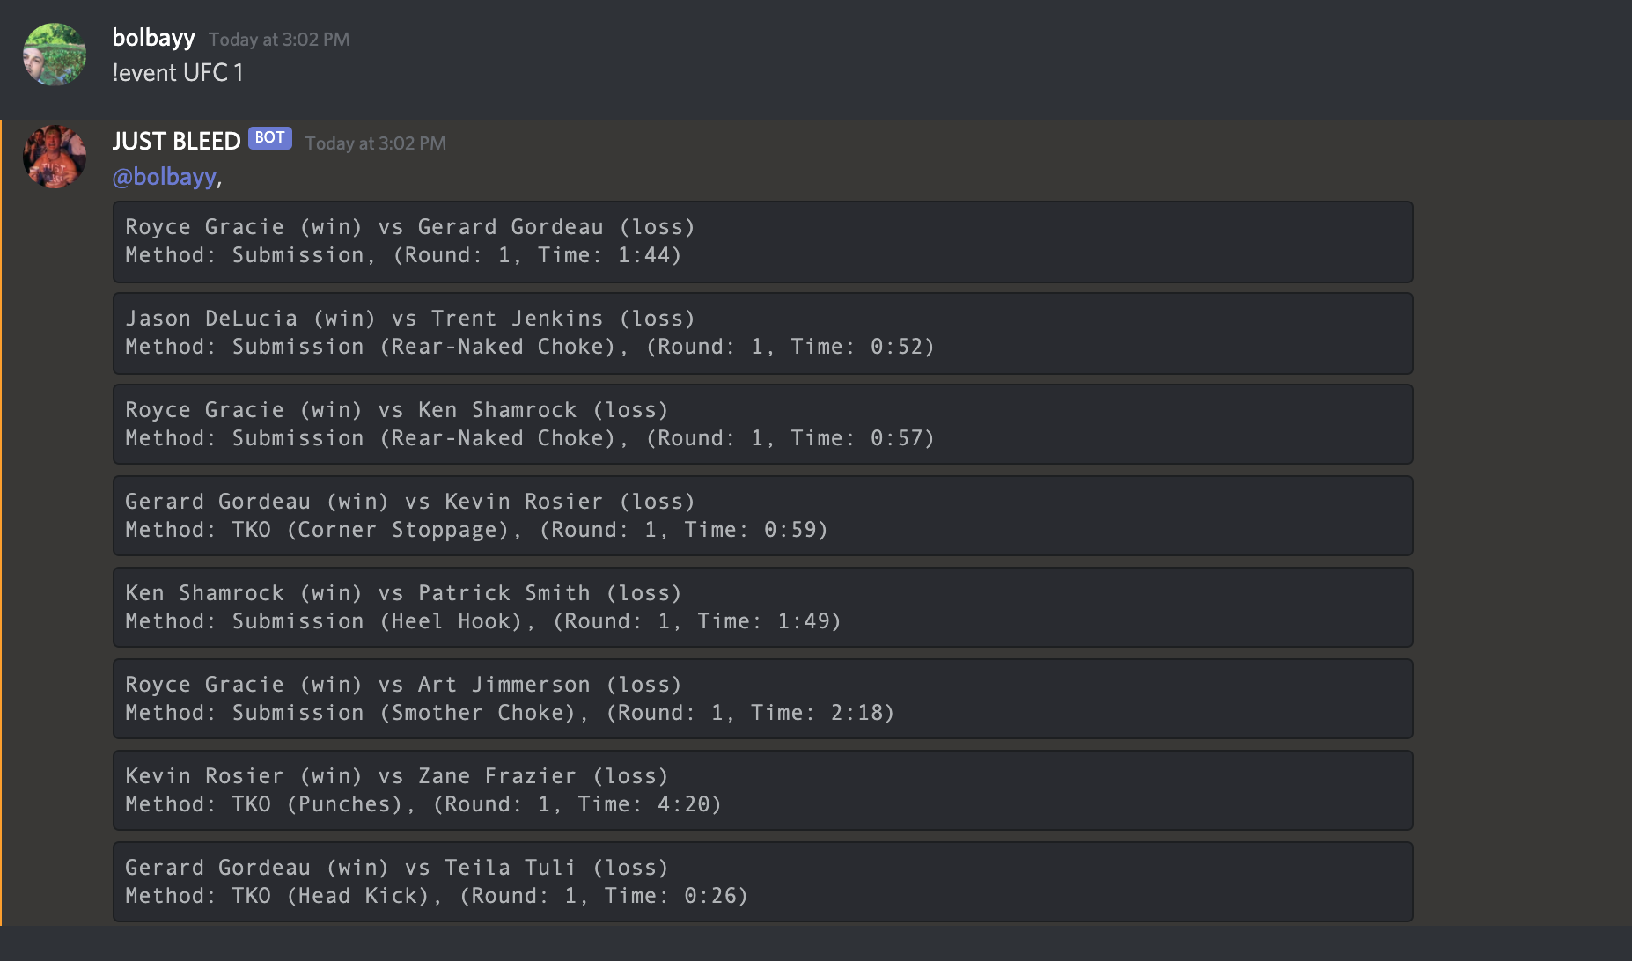Click the @bolbayy mention link
The height and width of the screenshot is (961, 1632).
click(x=164, y=176)
